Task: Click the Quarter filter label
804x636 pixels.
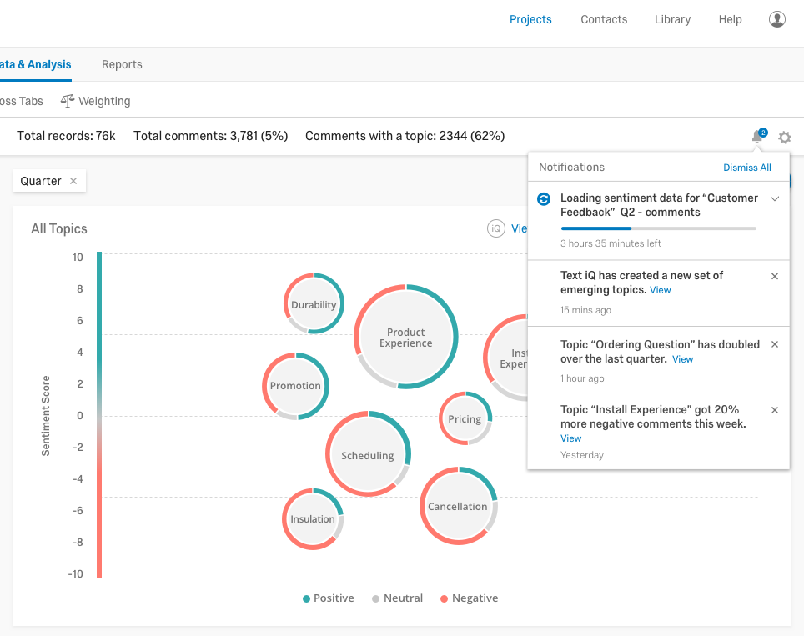Action: click(x=41, y=181)
